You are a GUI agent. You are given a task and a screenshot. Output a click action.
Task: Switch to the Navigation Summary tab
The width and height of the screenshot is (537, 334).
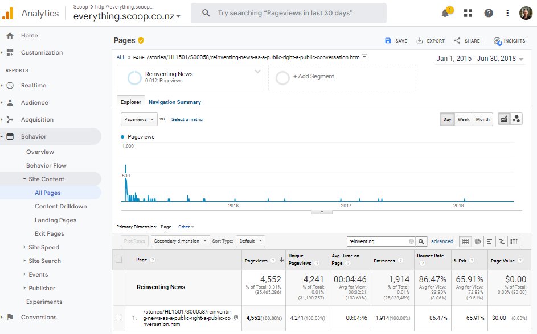pos(175,102)
